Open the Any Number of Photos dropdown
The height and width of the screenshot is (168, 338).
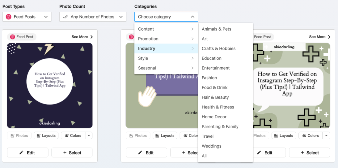coord(93,17)
